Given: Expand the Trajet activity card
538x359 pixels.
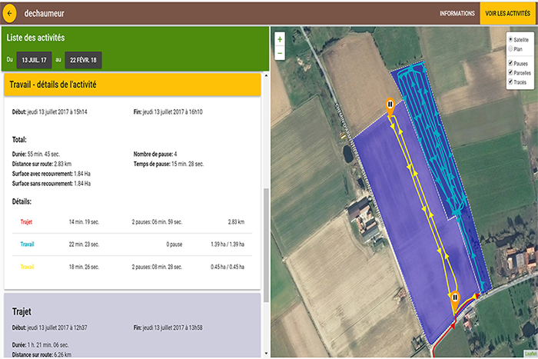Looking at the screenshot, I should 133,311.
